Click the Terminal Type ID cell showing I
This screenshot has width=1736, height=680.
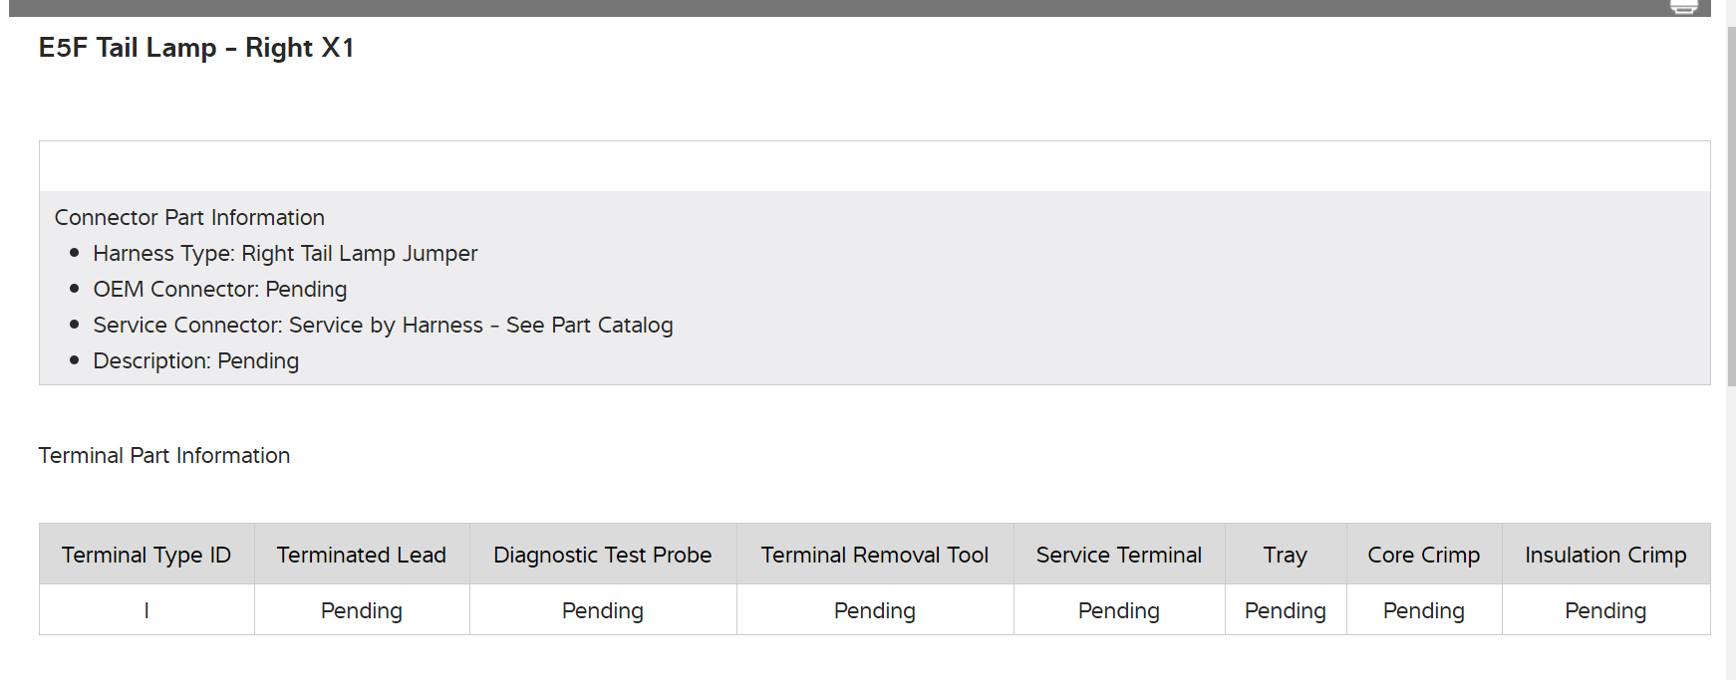(x=146, y=610)
